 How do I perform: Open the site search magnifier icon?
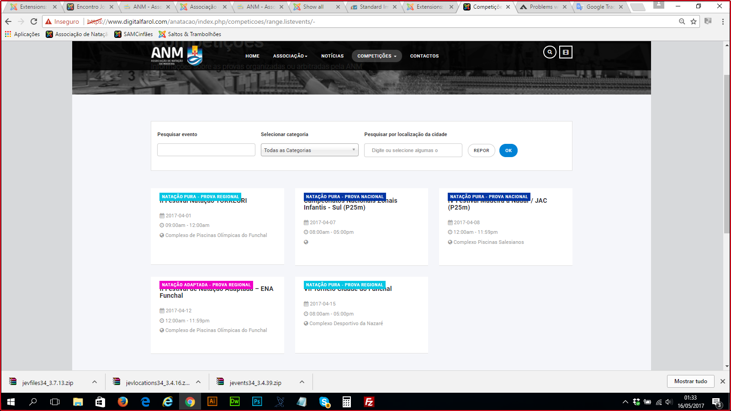(550, 52)
